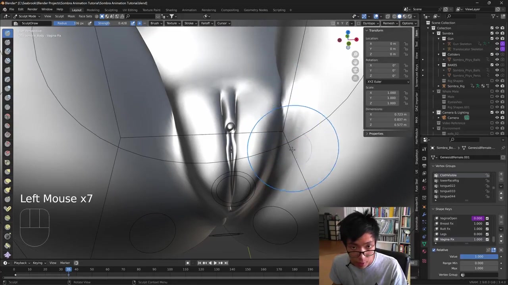Viewport: 508px width, 285px height.
Task: Click the Dyntopo dropdown in header
Action: tap(370, 23)
